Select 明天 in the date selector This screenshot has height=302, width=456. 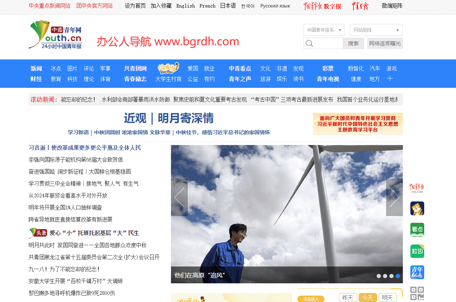387,298
